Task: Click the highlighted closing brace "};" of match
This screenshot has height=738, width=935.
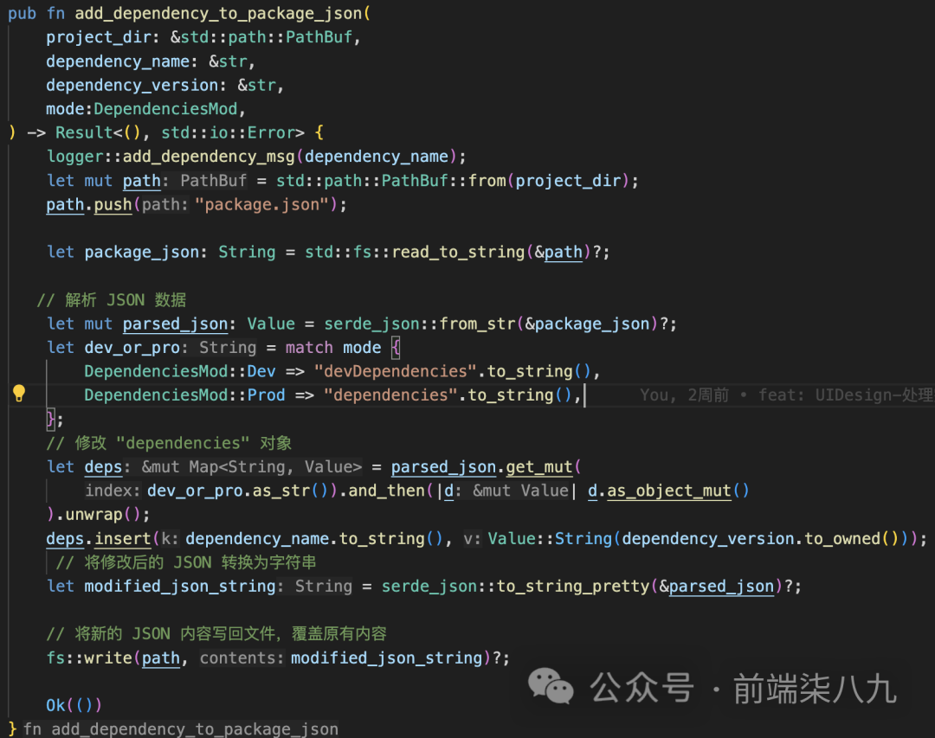Action: [x=55, y=419]
